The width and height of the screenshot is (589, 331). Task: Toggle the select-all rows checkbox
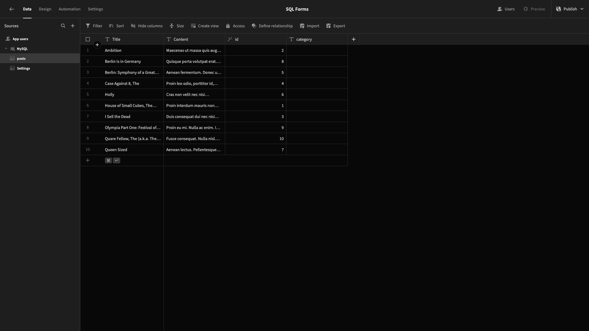click(x=88, y=39)
